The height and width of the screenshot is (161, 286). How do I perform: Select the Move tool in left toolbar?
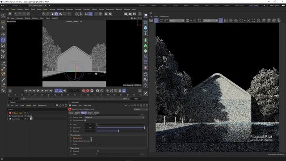click(x=3, y=34)
